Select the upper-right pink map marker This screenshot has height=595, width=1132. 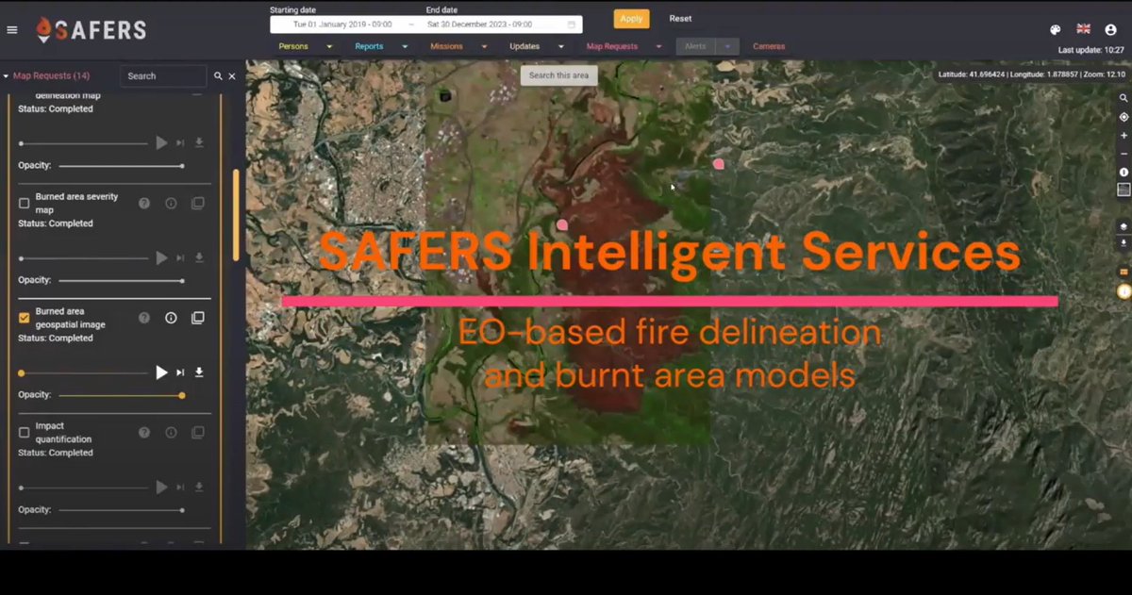coord(719,164)
